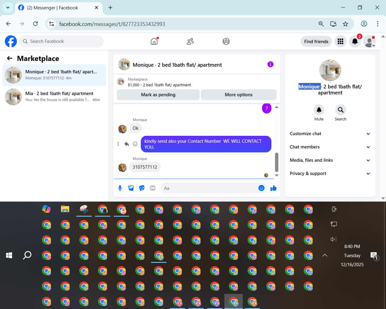
Task: Send a thumbs up like
Action: pyautogui.click(x=274, y=188)
